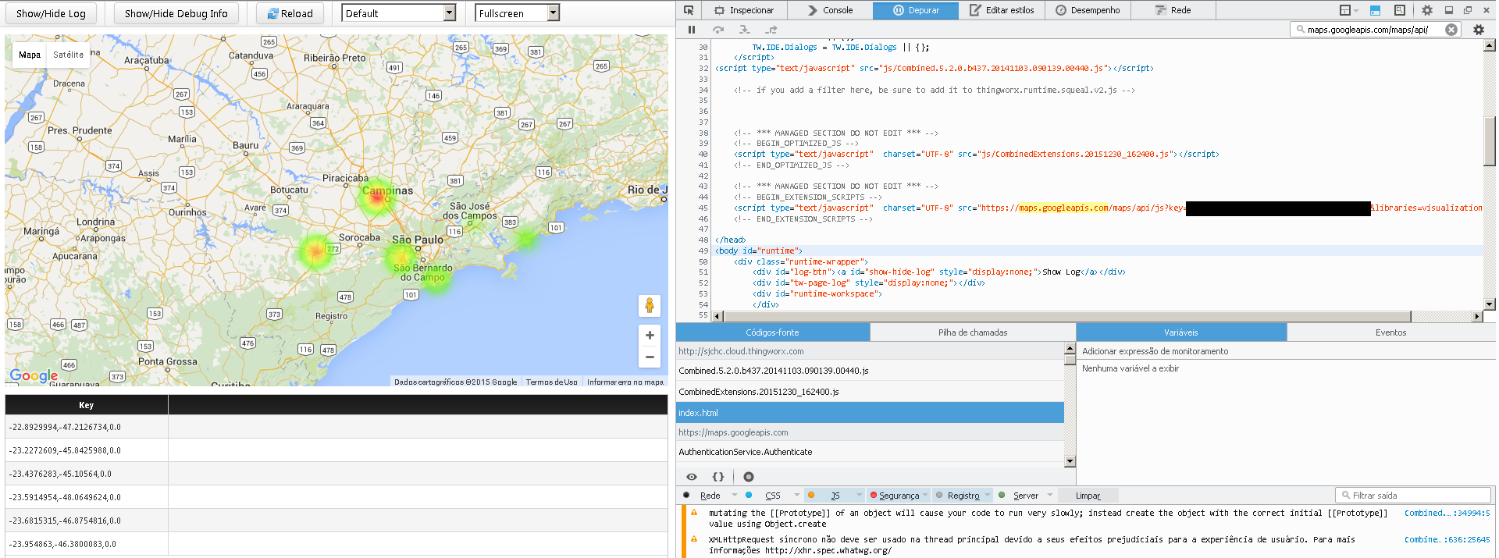Step over the current statement

[718, 30]
